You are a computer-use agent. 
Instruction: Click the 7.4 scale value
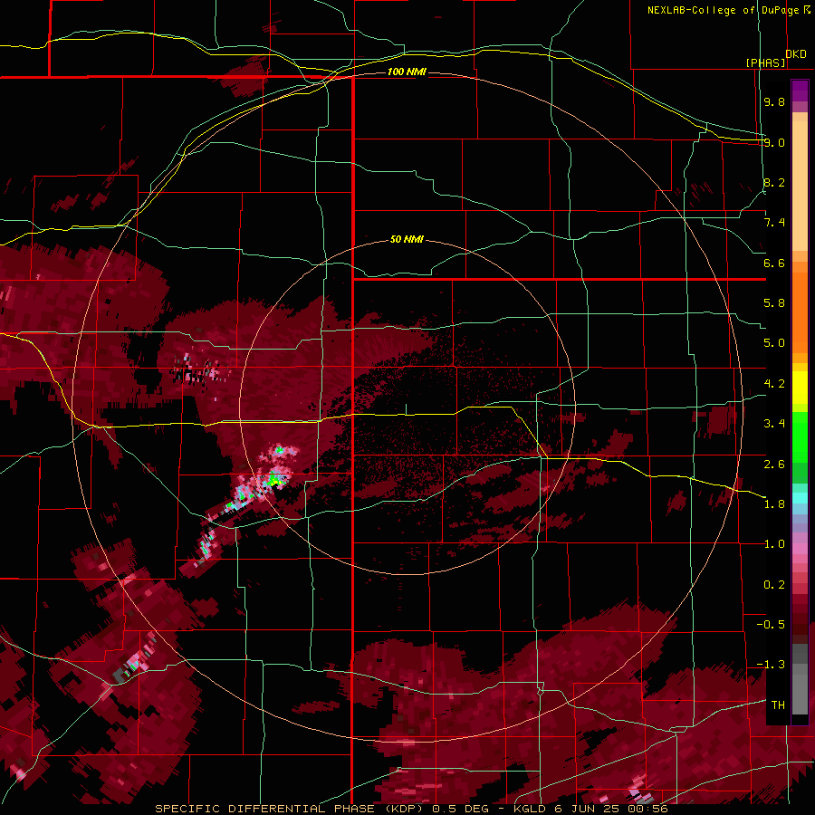click(x=774, y=223)
